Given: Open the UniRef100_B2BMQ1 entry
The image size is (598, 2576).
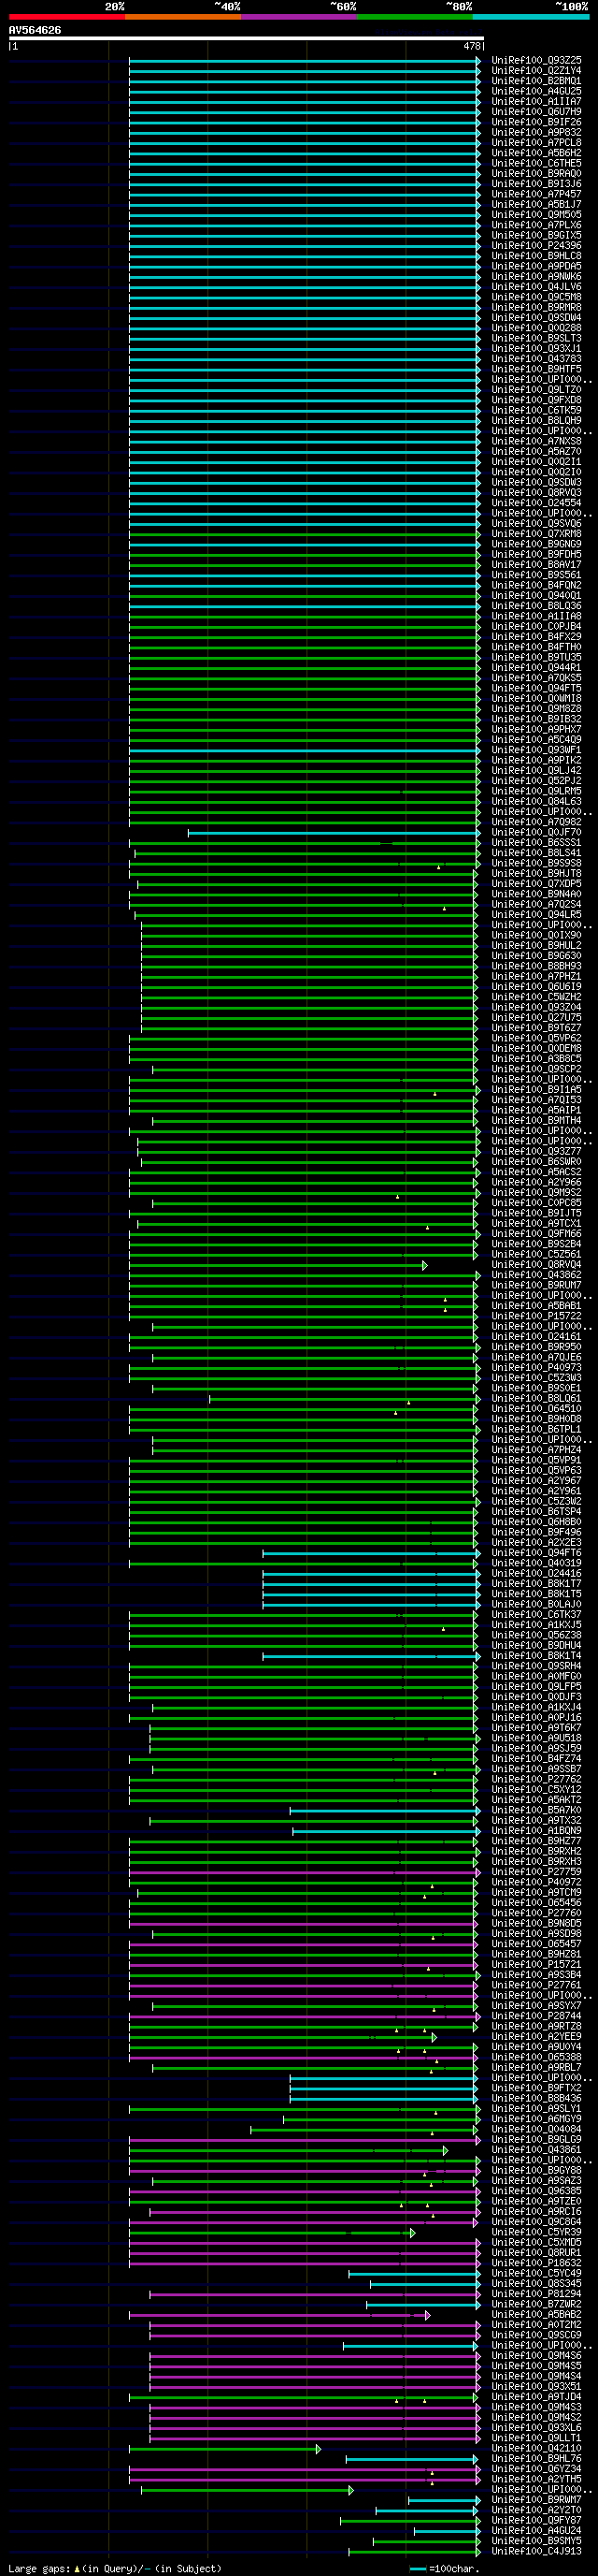Looking at the screenshot, I should click(537, 81).
